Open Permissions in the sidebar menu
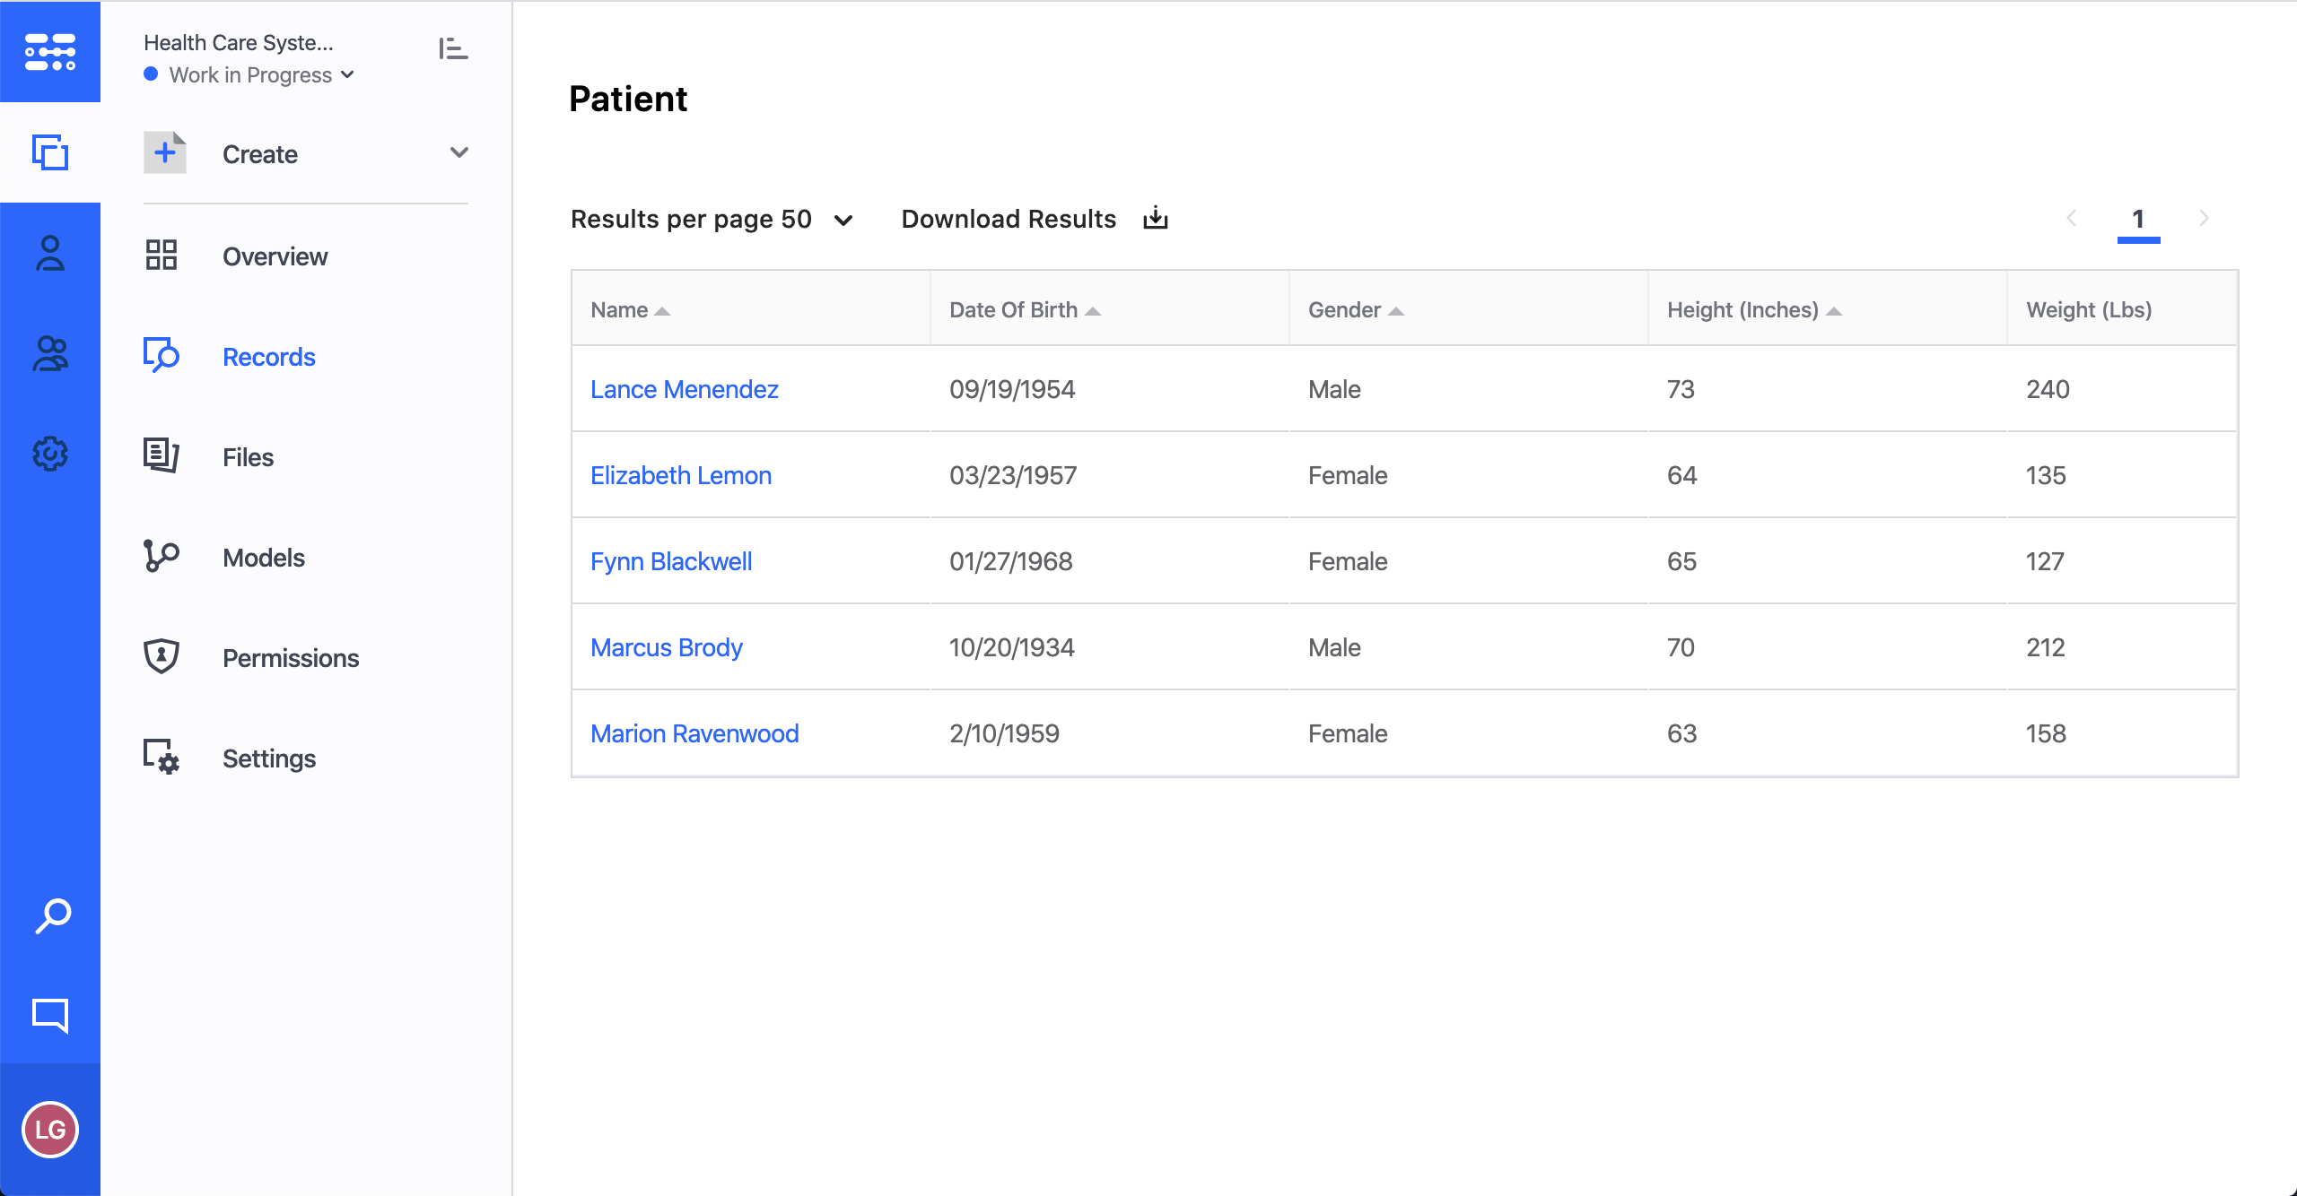 tap(290, 658)
